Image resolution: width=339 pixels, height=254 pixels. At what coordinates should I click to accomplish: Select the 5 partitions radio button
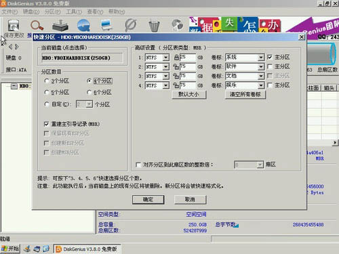click(47, 92)
